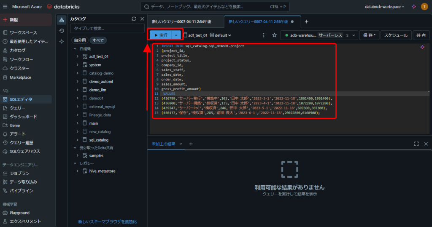Open the adb-warehouse selector dropdown
The width and height of the screenshot is (432, 227).
pyautogui.click(x=319, y=35)
